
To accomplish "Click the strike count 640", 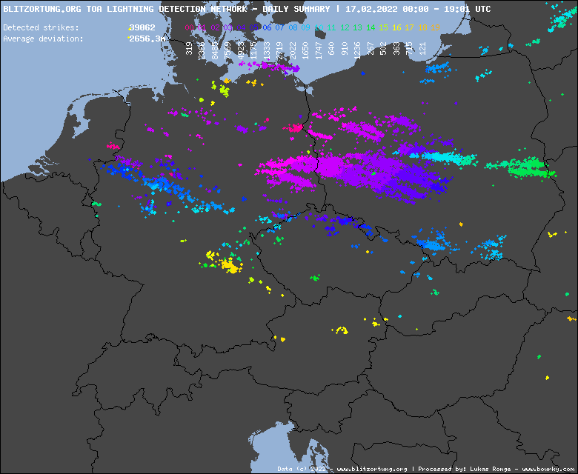I will 331,49.
